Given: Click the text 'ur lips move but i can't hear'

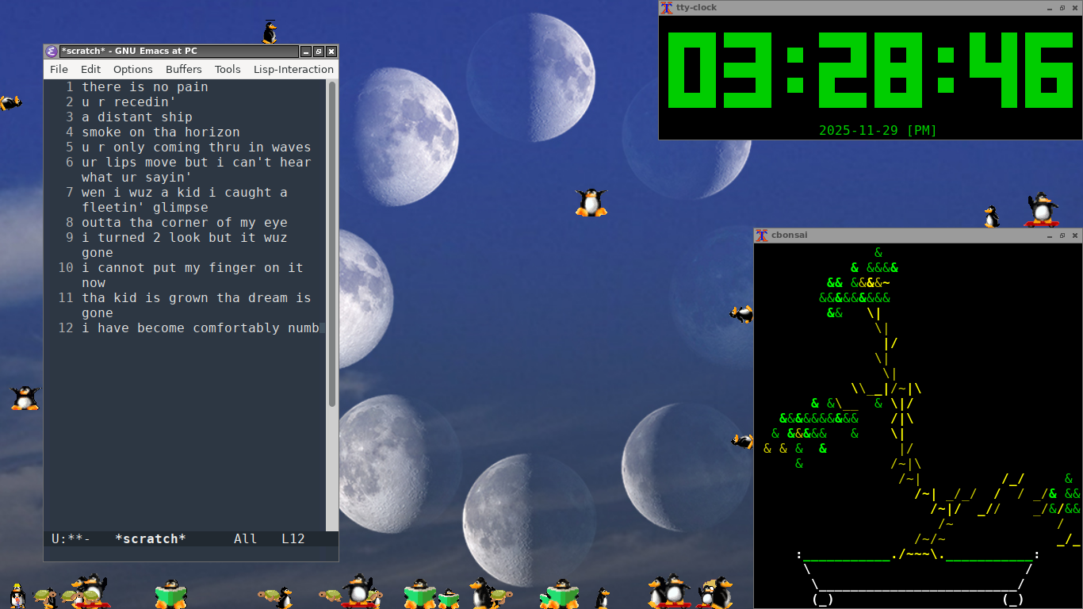Looking at the screenshot, I should 197,163.
